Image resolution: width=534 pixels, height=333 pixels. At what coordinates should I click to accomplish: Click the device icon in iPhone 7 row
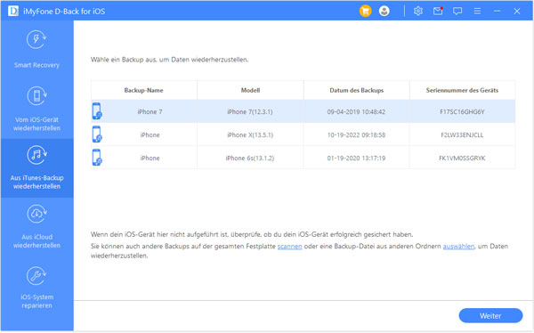[97, 111]
